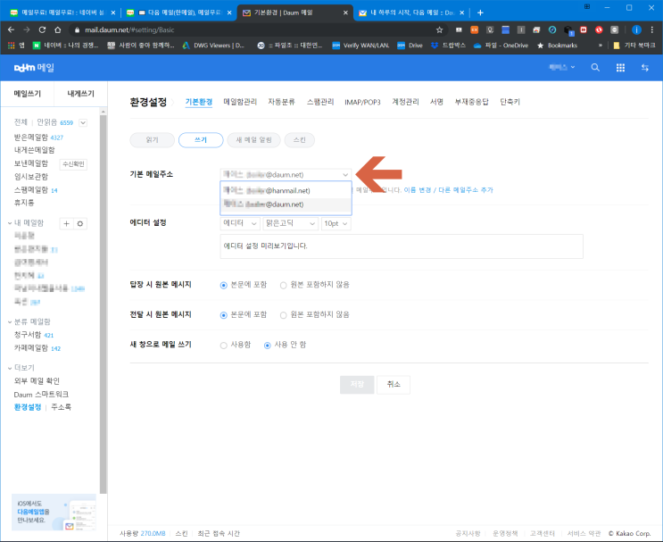Click the 수신확인 button
This screenshot has height=542, width=663.
point(73,164)
